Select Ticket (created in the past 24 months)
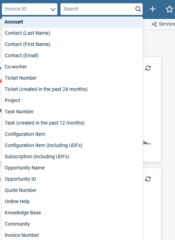The width and height of the screenshot is (175, 240). click(x=72, y=89)
